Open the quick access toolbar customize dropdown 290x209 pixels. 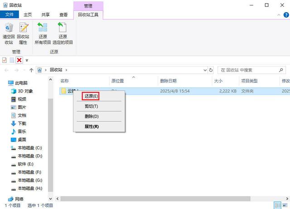(x=27, y=60)
